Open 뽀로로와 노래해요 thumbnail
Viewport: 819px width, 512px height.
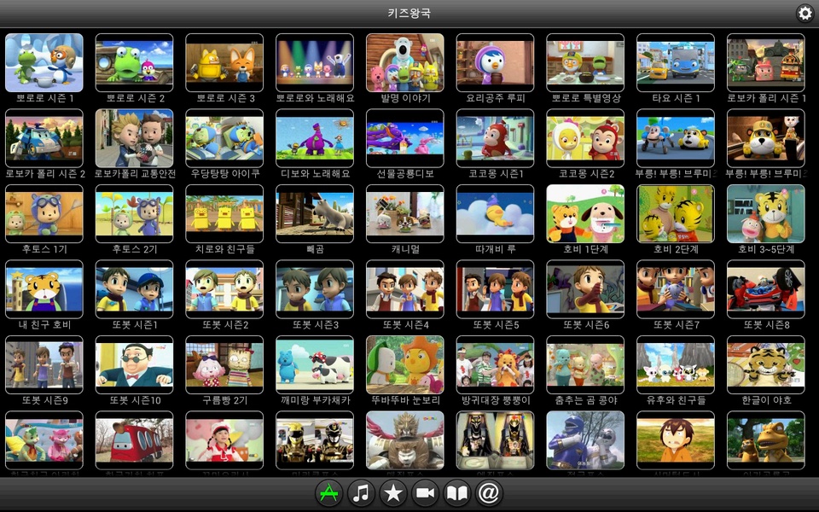click(315, 62)
